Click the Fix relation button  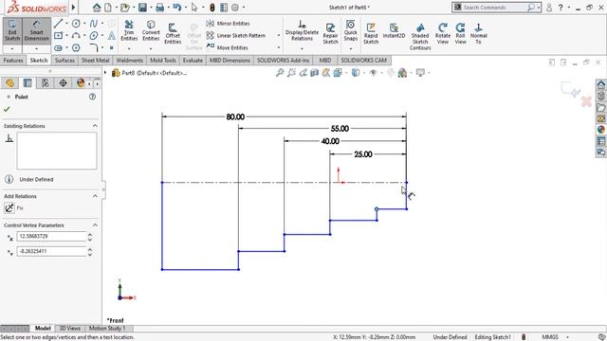(9, 208)
